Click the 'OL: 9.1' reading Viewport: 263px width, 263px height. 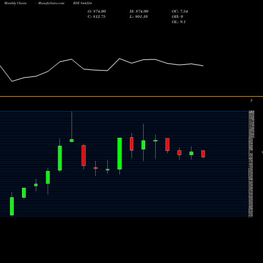[178, 22]
